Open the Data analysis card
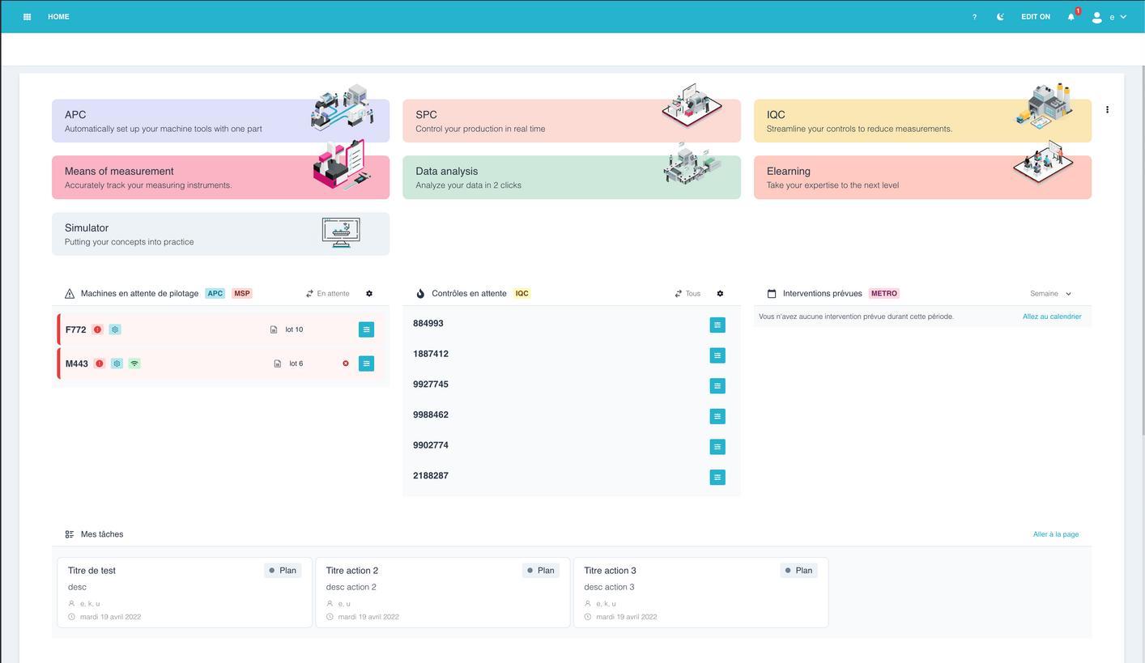The height and width of the screenshot is (663, 1145). [571, 177]
